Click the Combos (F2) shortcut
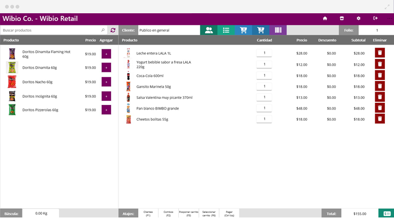This screenshot has width=394, height=219. pos(168,213)
